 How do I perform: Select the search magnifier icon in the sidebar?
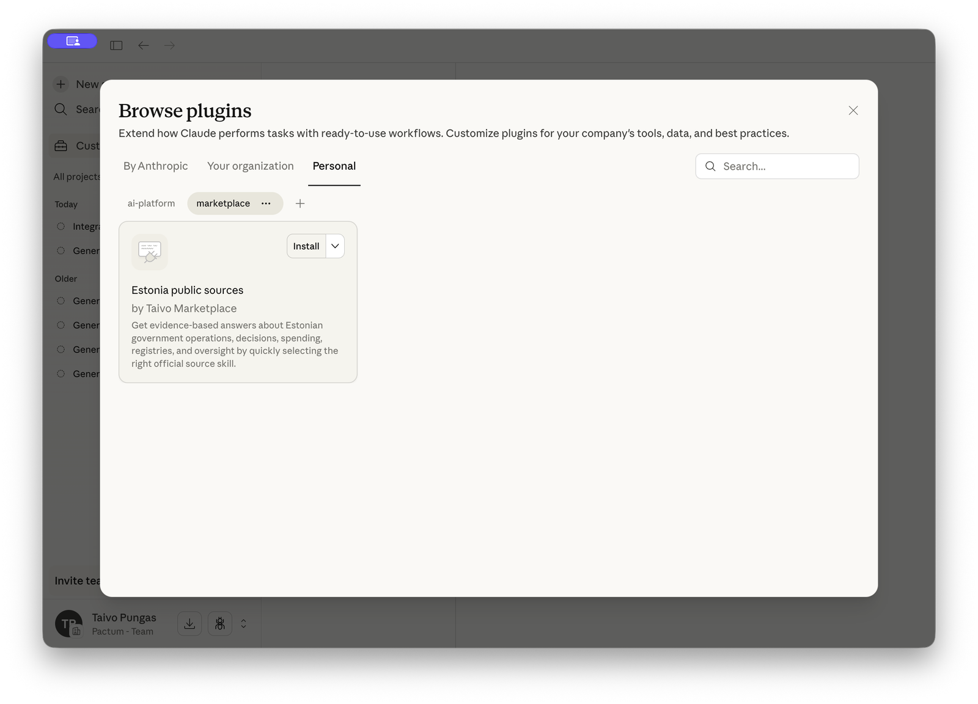(x=61, y=109)
